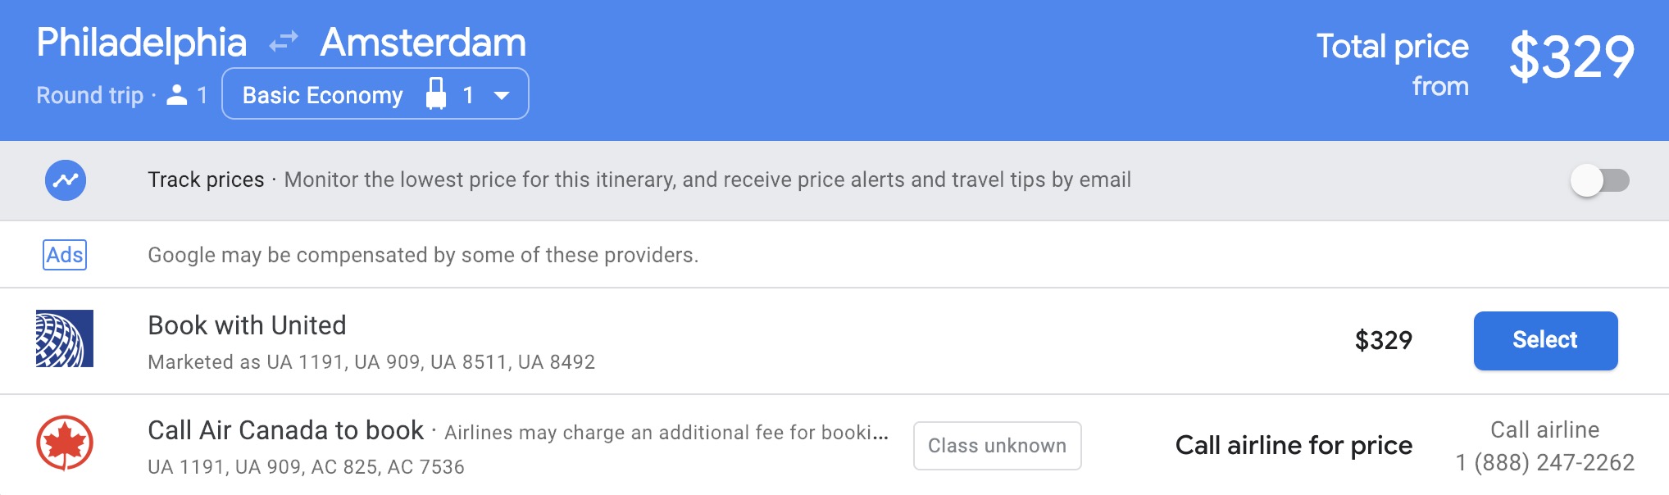Image resolution: width=1669 pixels, height=495 pixels.
Task: Click the Air Canada maple leaf logo
Action: point(65,443)
